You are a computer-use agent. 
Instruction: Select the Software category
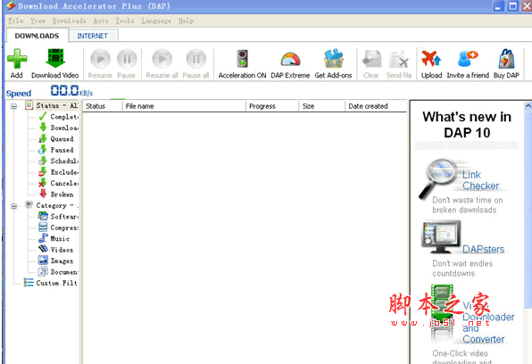coord(59,217)
